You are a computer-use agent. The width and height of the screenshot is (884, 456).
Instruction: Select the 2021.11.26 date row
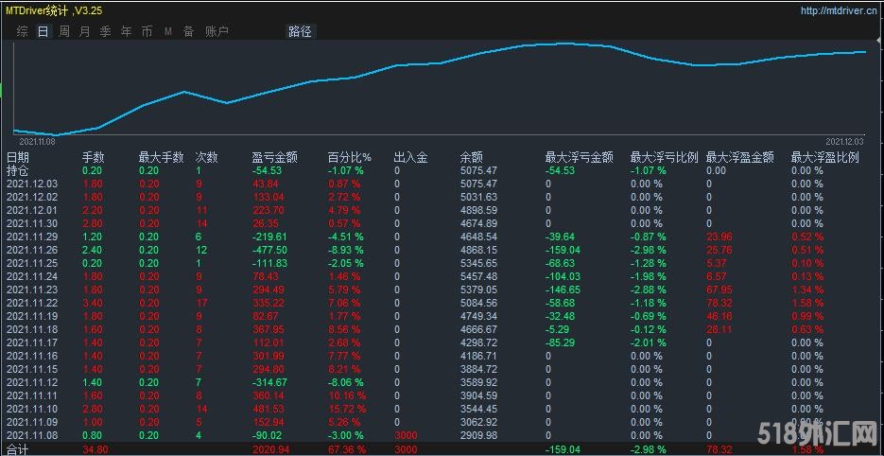click(32, 250)
